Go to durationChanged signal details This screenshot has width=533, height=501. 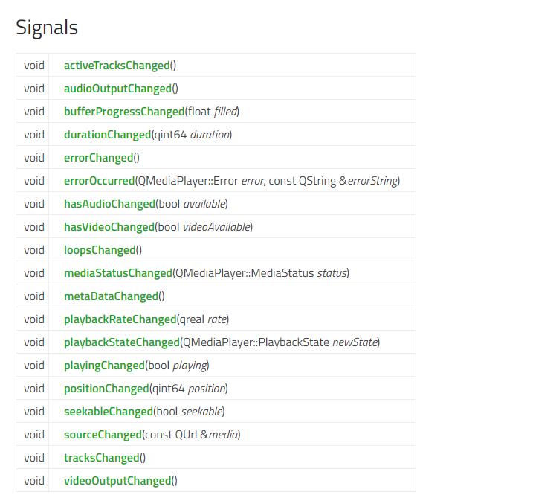(107, 135)
